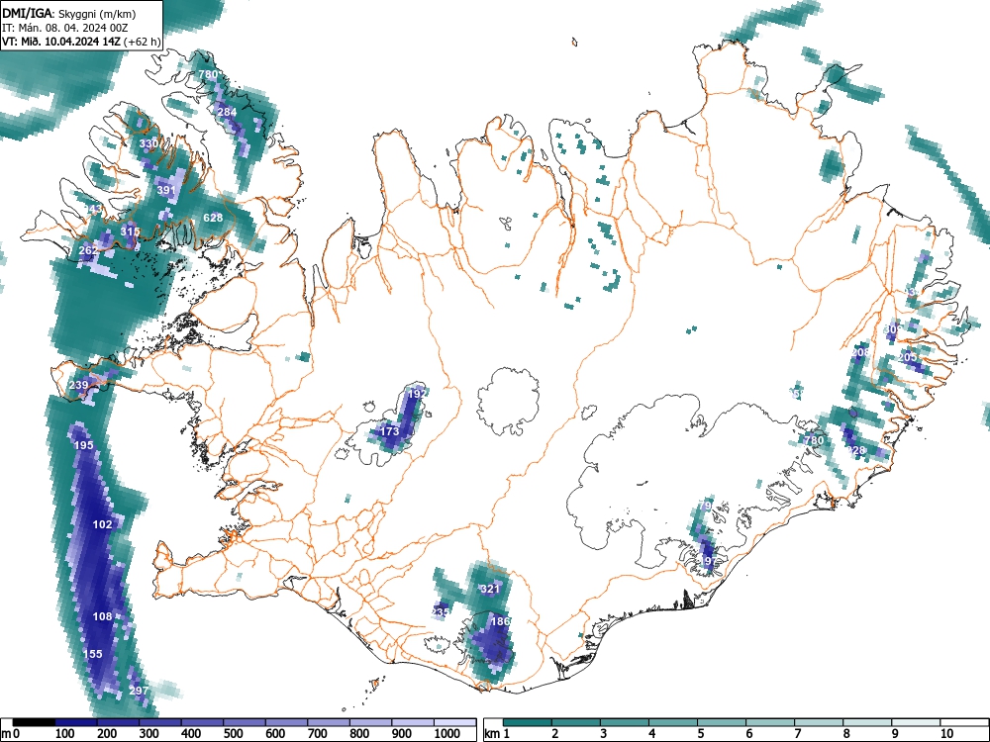
Task: Select the 'IT: Mán. 08. 04. 2024 00Z' line
Action: [x=65, y=28]
